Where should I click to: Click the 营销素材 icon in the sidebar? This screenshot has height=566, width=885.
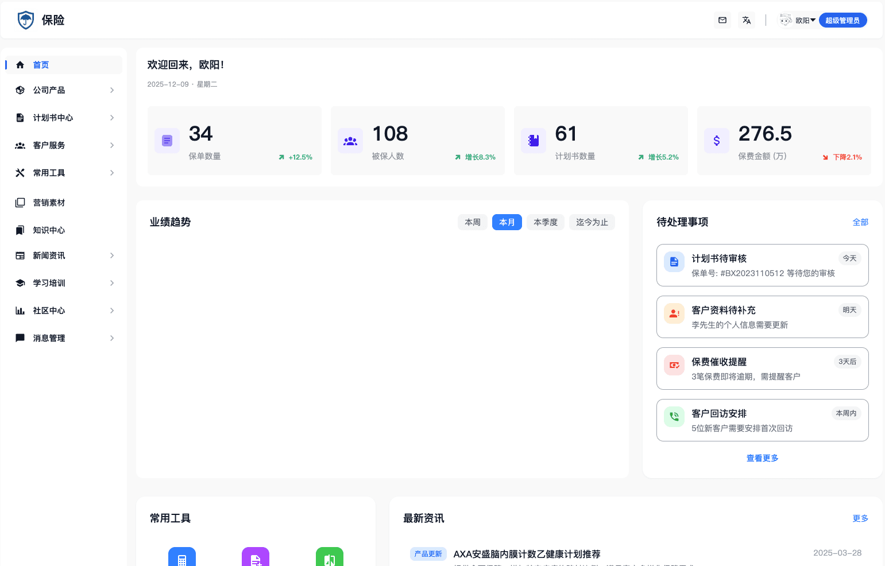click(x=20, y=202)
